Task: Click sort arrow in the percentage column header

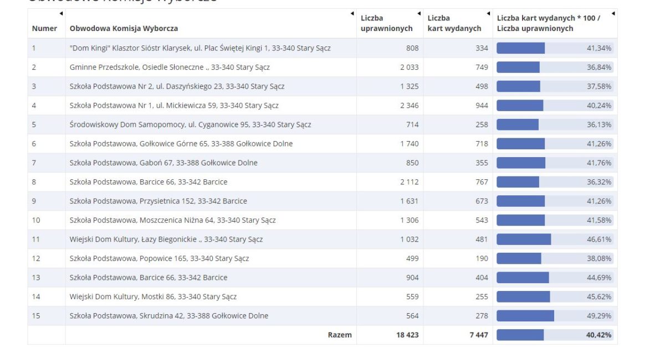Action: [x=613, y=14]
